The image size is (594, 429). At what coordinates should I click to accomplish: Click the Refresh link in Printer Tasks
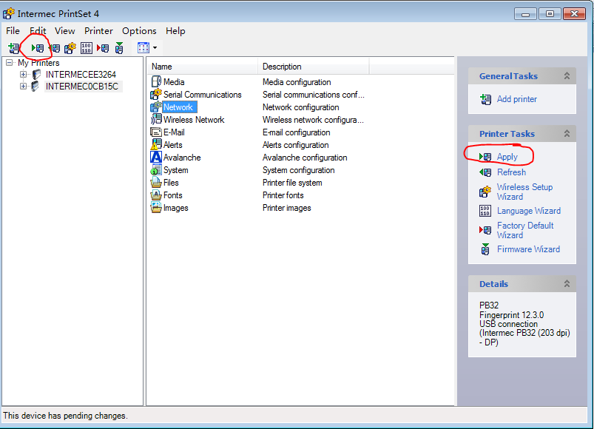point(511,172)
